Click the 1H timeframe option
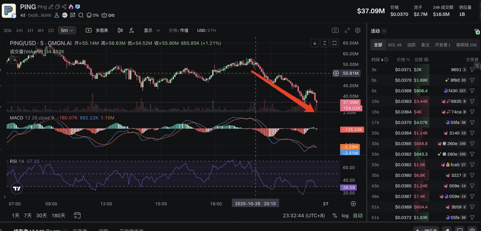 (x=30, y=30)
